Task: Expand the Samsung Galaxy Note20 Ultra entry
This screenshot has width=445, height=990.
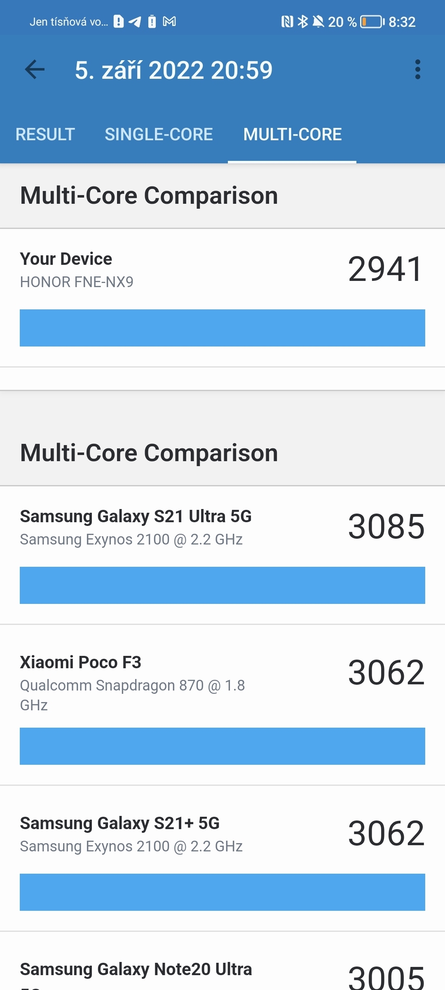Action: [x=222, y=969]
